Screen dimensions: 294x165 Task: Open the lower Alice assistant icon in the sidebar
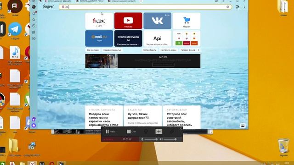pos(34,125)
